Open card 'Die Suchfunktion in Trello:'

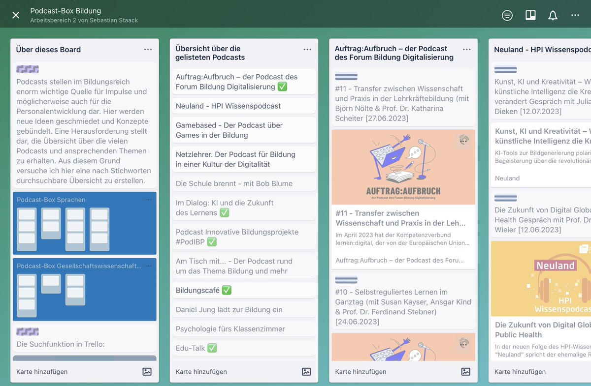85,338
